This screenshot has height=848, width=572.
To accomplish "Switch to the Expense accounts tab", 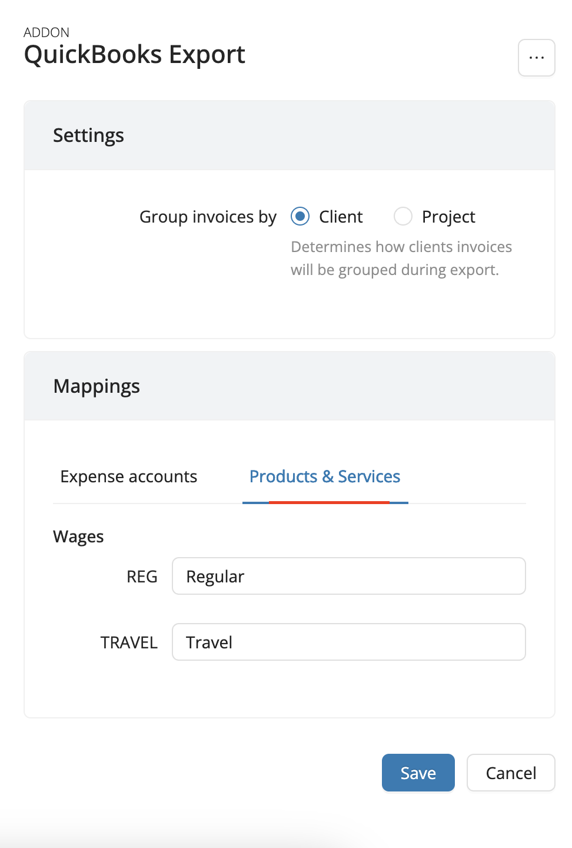I will click(x=128, y=476).
